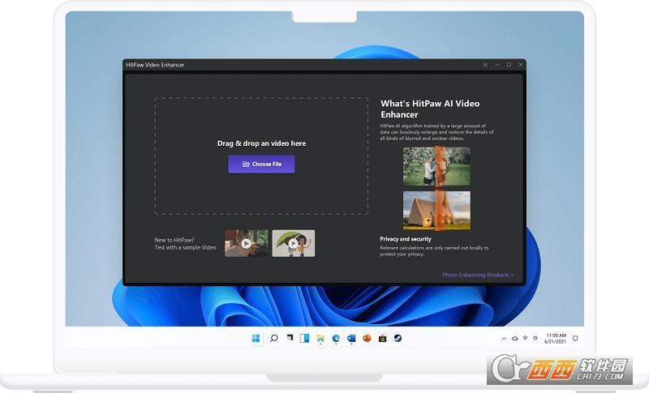649x393 pixels.
Task: View the cabin before/after comparison image
Action: 436,210
